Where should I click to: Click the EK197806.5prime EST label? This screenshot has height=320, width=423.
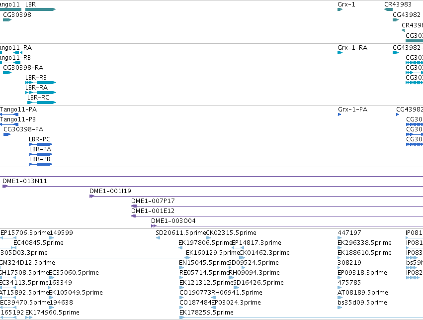point(206,243)
